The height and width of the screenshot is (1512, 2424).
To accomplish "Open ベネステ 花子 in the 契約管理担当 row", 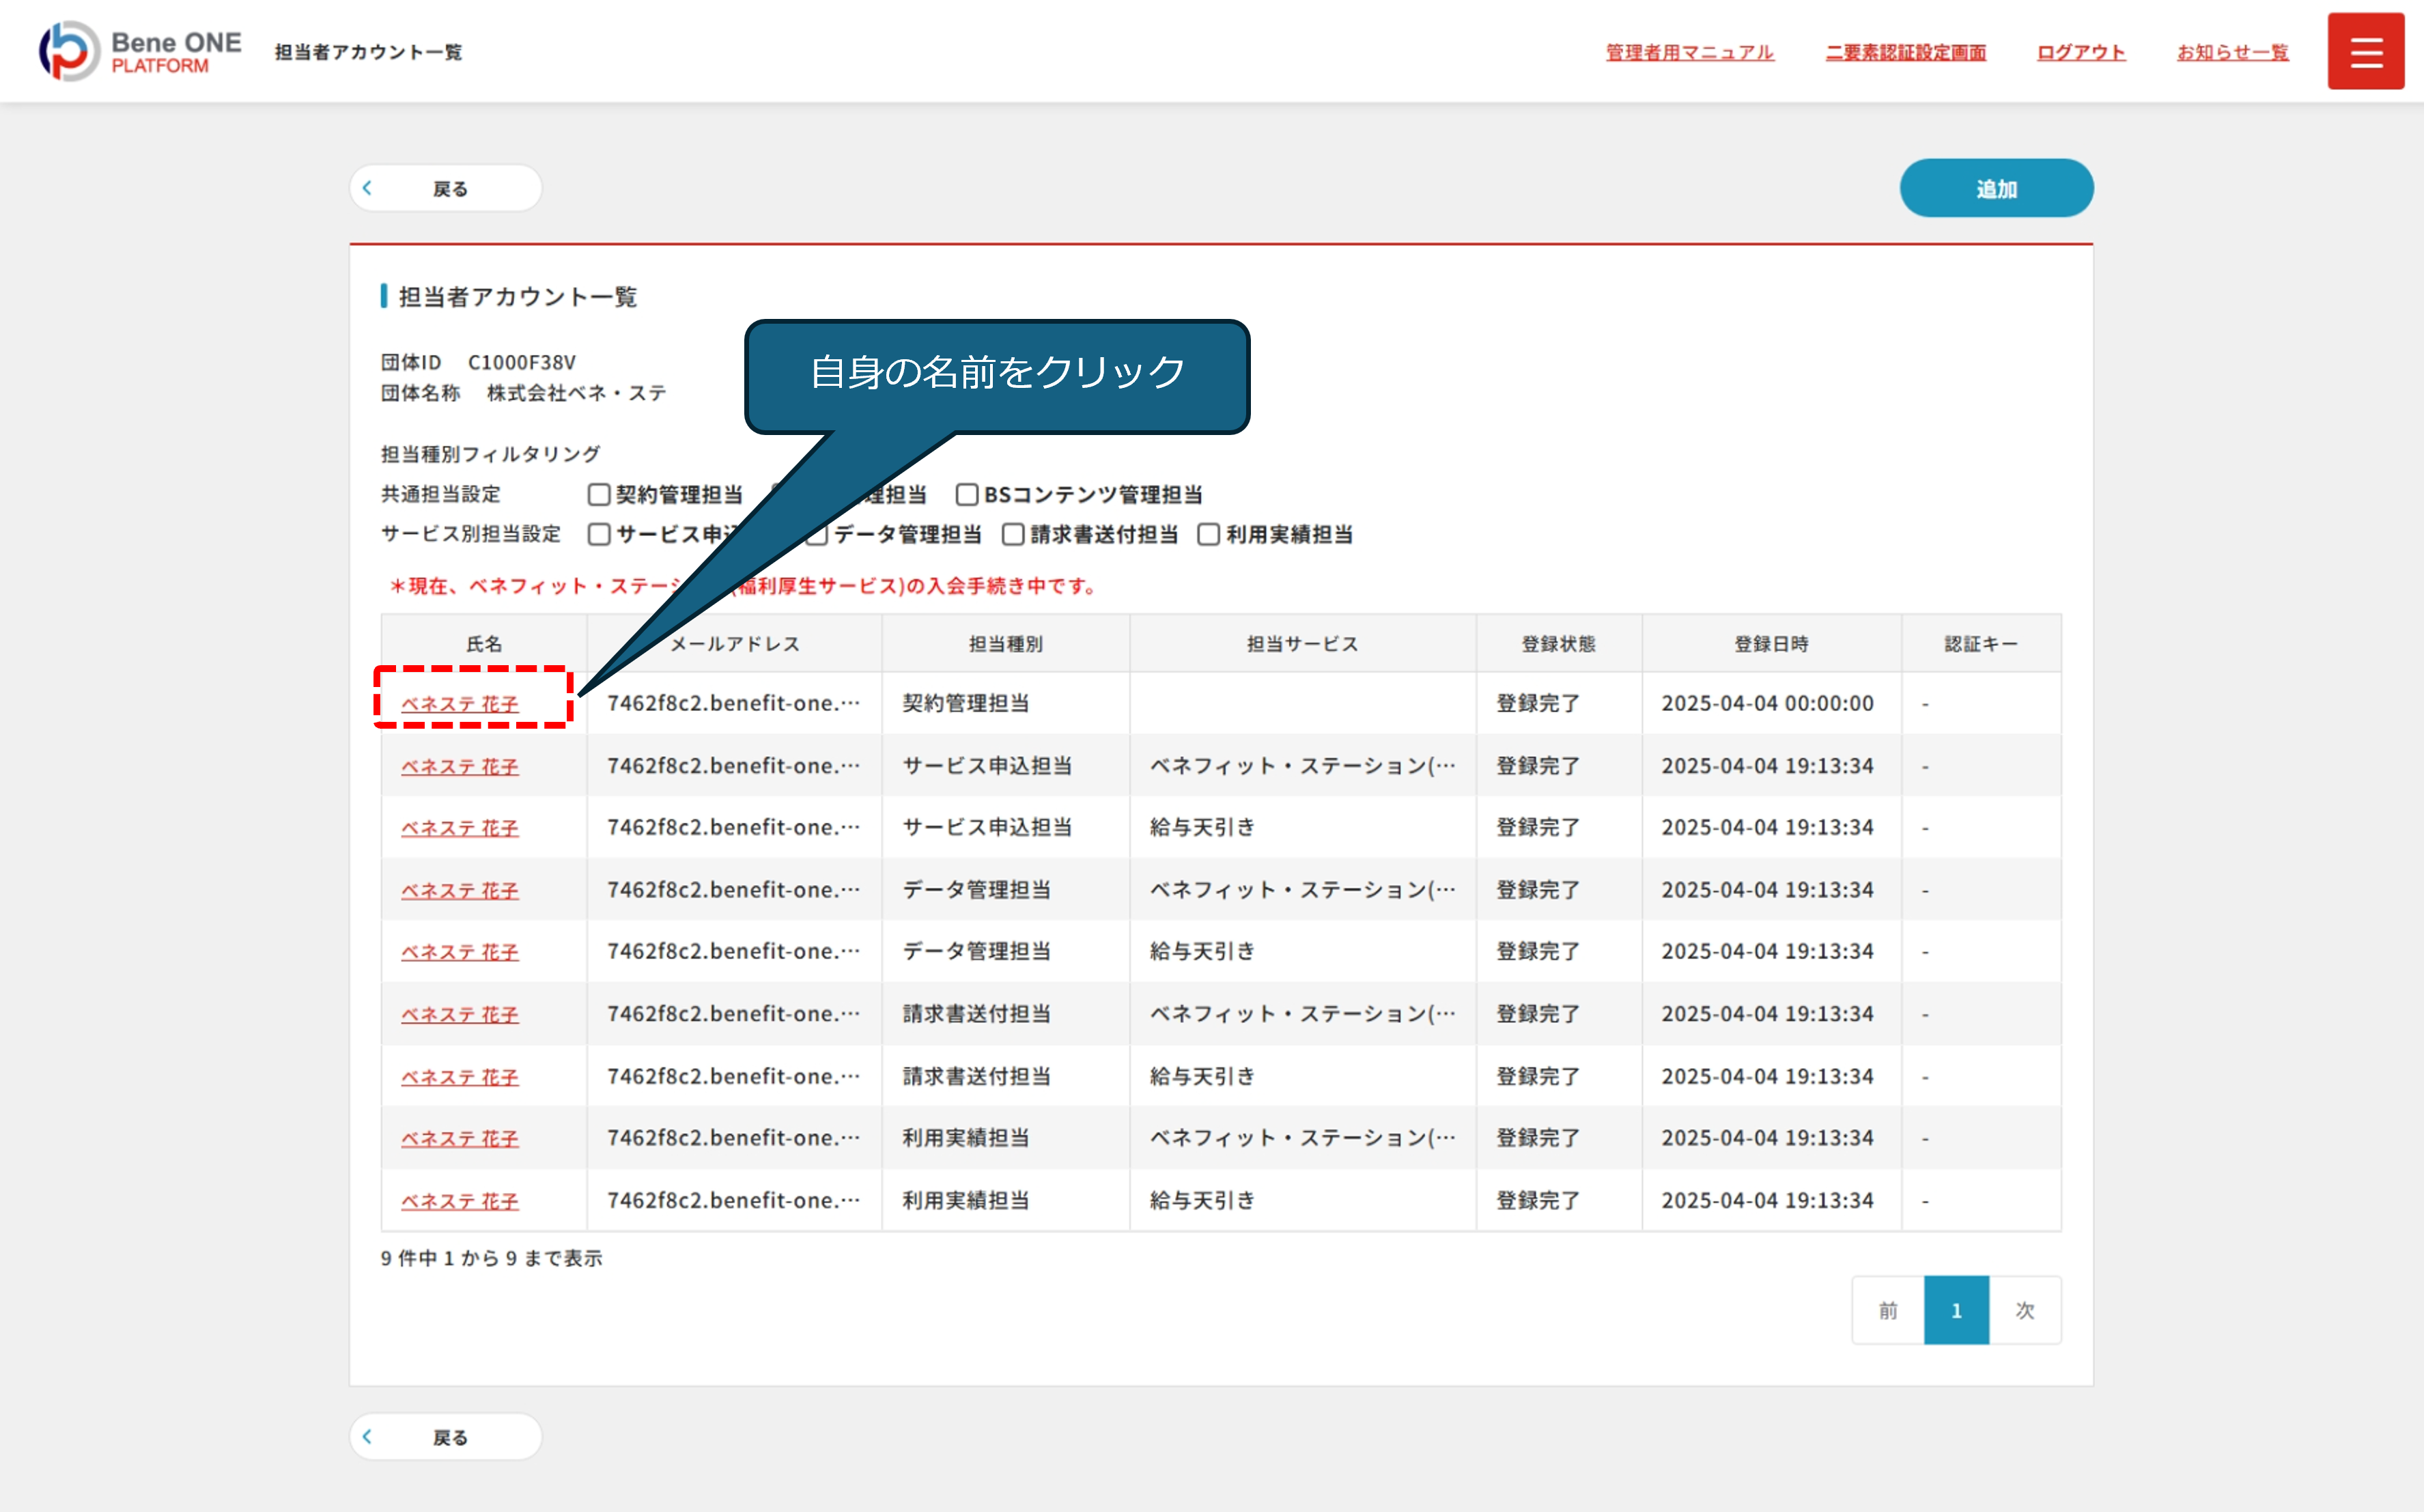I will [460, 704].
